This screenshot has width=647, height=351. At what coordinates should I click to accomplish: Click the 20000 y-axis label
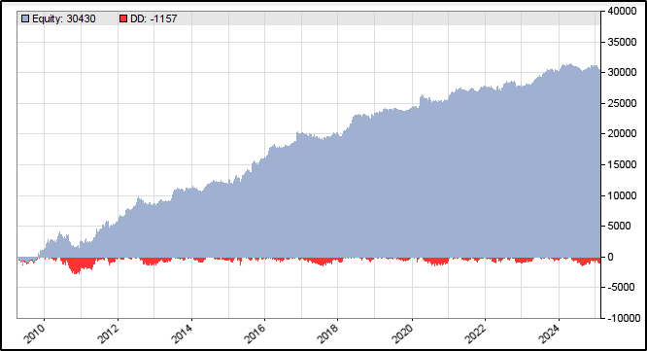coord(623,134)
